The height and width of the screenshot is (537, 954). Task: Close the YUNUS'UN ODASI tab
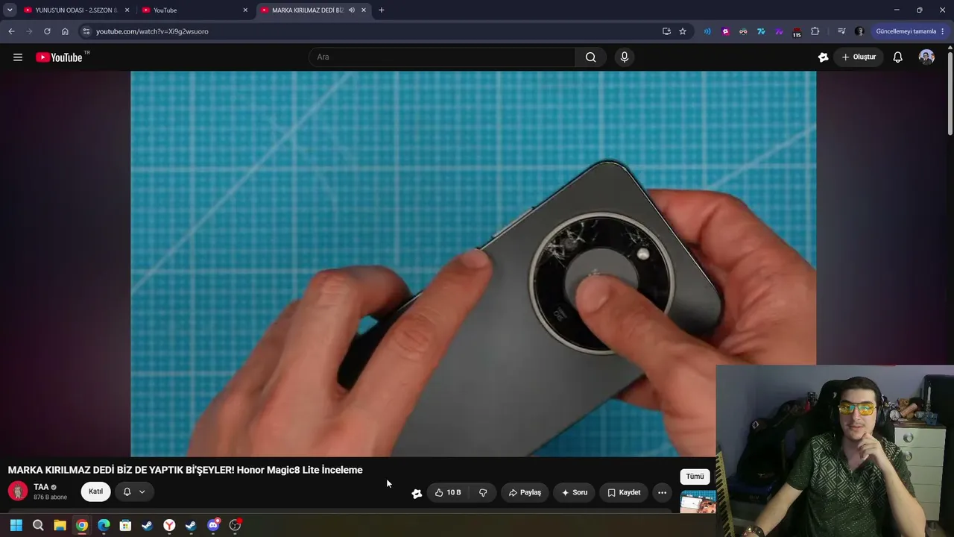[x=127, y=10]
